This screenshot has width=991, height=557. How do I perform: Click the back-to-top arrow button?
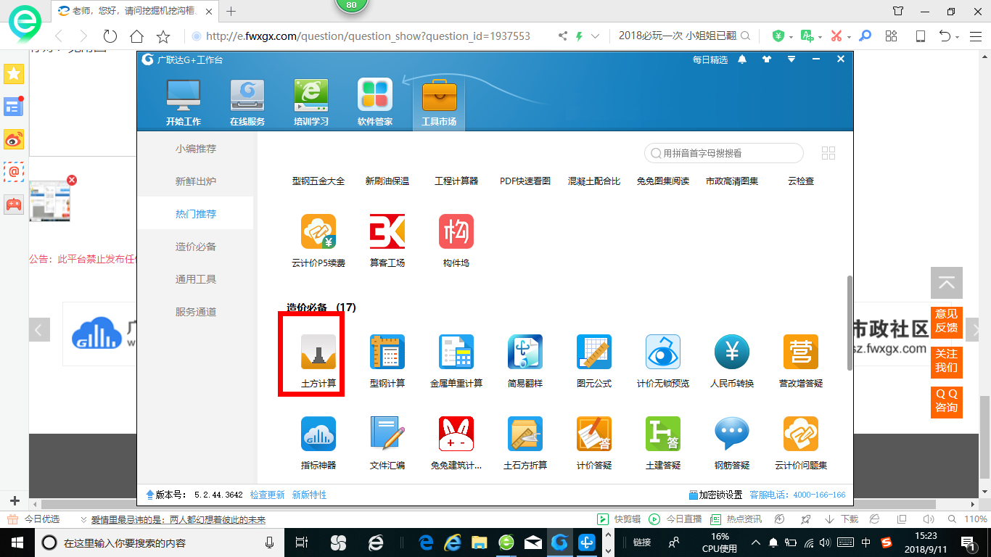click(947, 283)
